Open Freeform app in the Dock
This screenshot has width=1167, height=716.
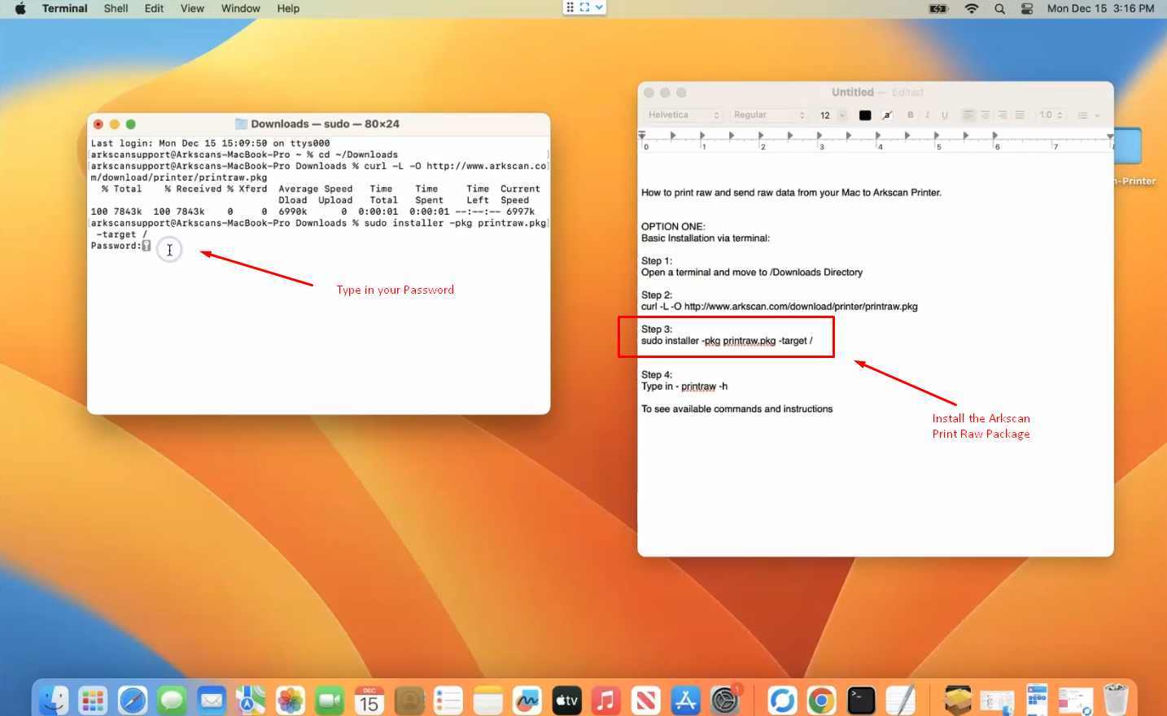click(x=527, y=700)
